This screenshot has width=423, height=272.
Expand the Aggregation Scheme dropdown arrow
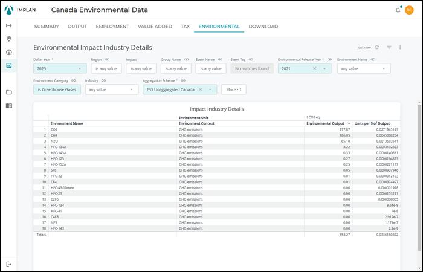[x=210, y=89]
